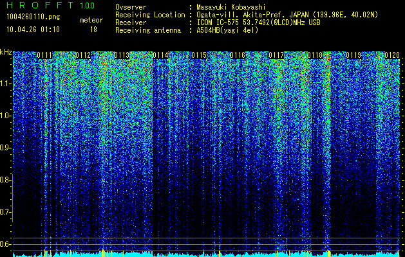Click the 0.8 frequency axis label

coord(5,180)
